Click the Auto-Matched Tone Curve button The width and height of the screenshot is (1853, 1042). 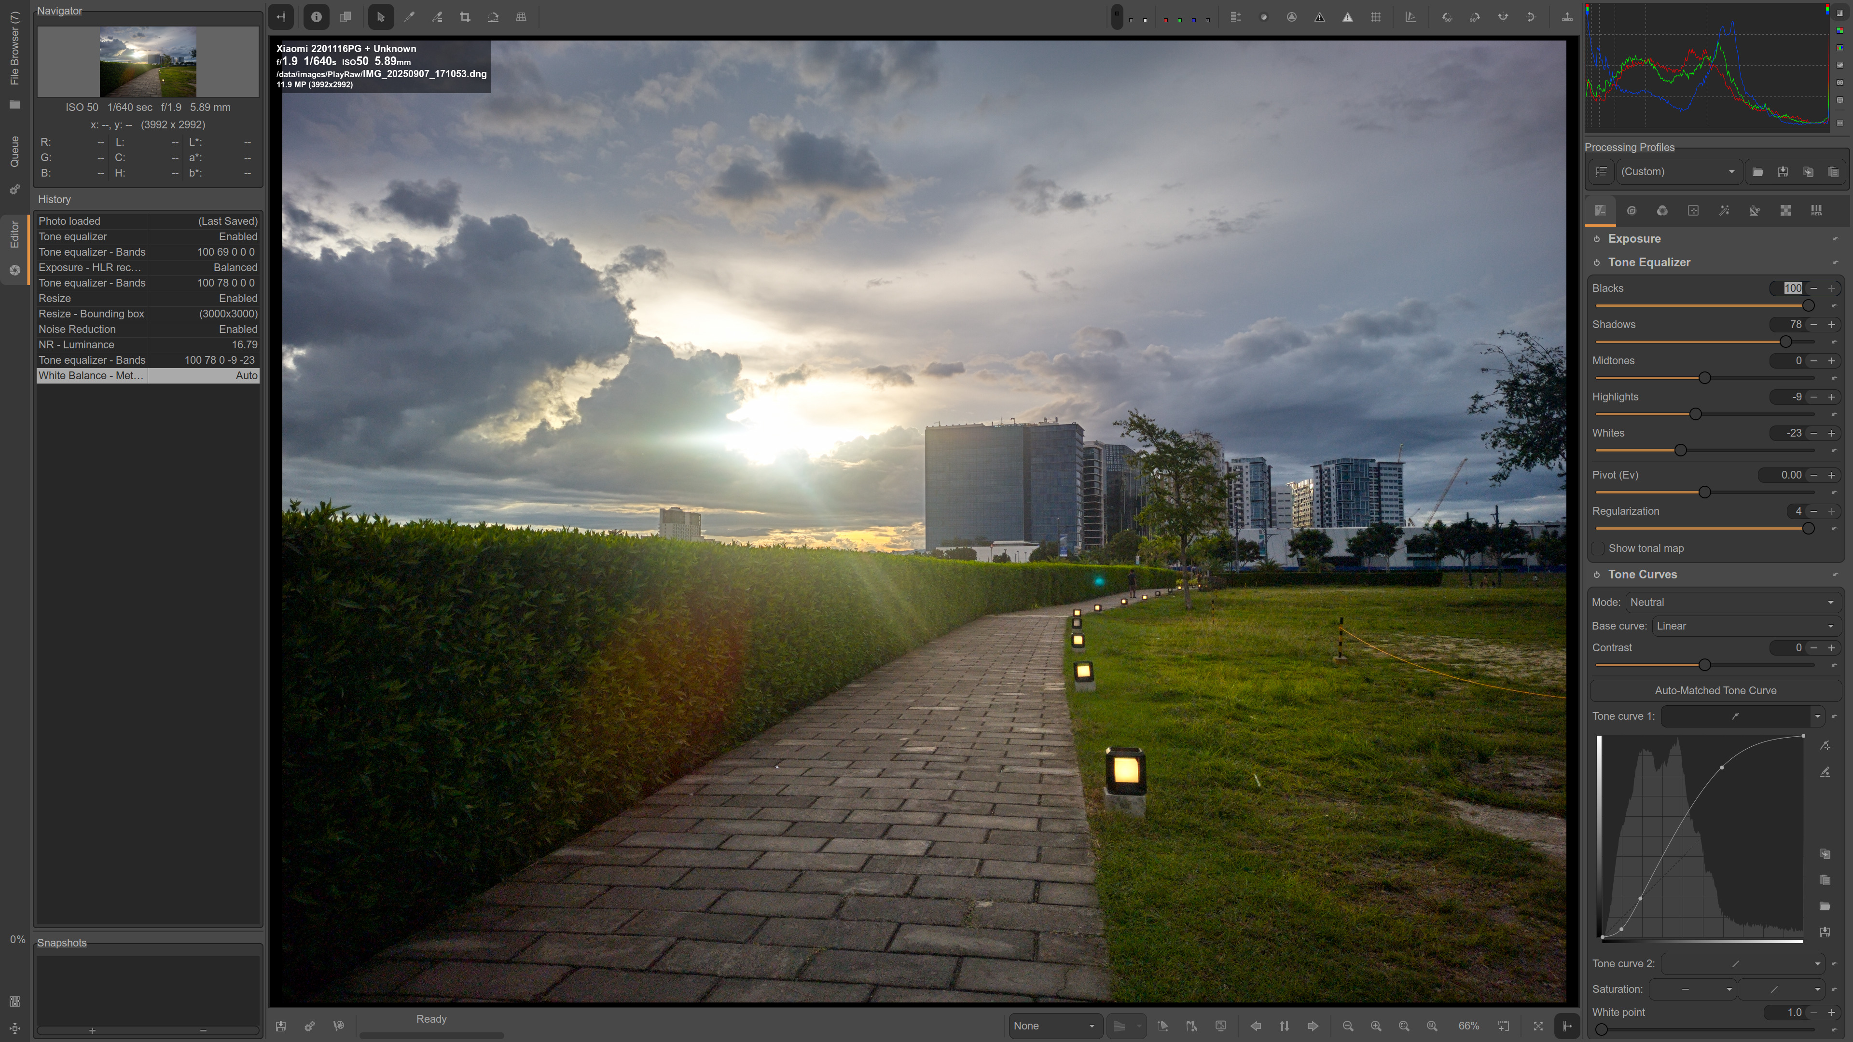point(1715,690)
